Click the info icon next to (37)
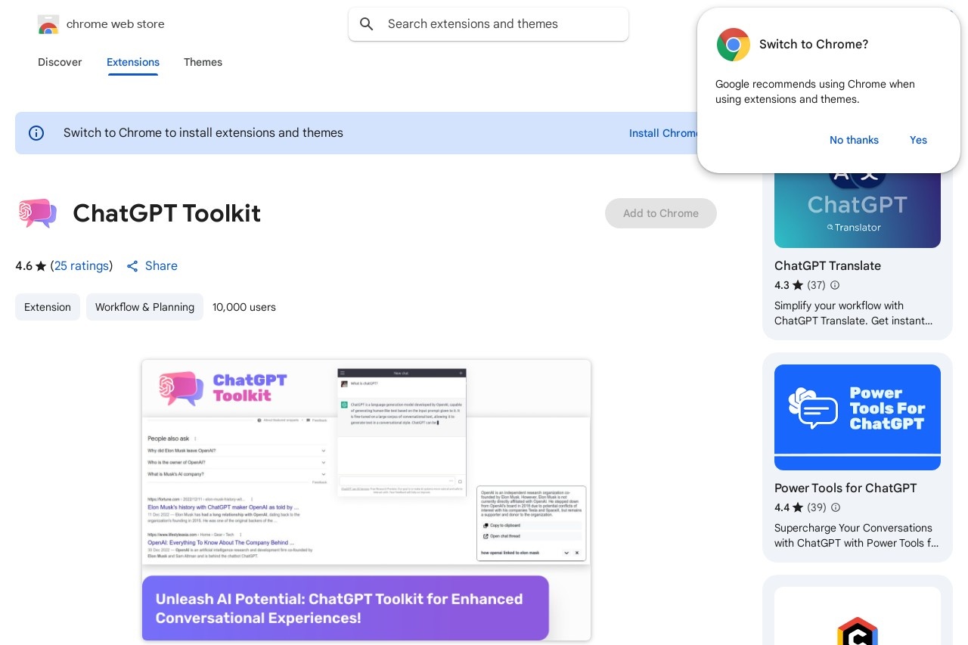 coord(835,285)
